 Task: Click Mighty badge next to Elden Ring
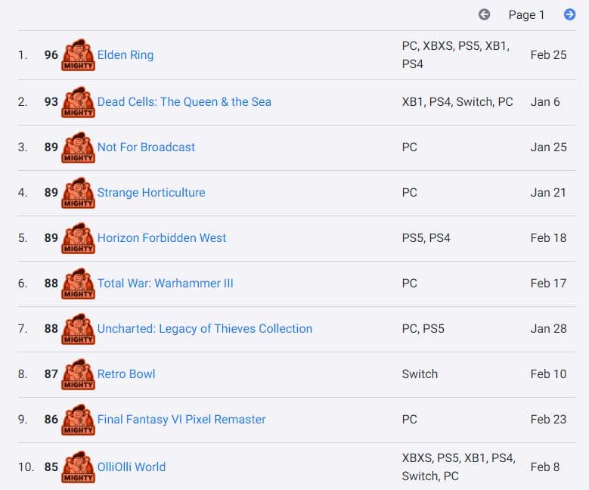click(78, 55)
